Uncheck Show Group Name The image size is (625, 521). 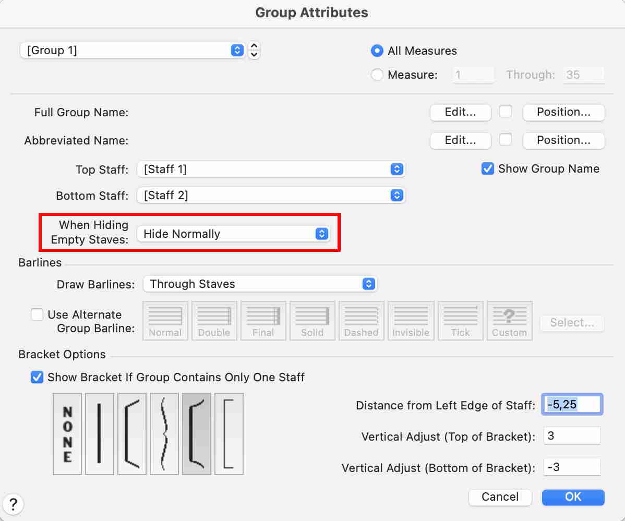[x=488, y=169]
